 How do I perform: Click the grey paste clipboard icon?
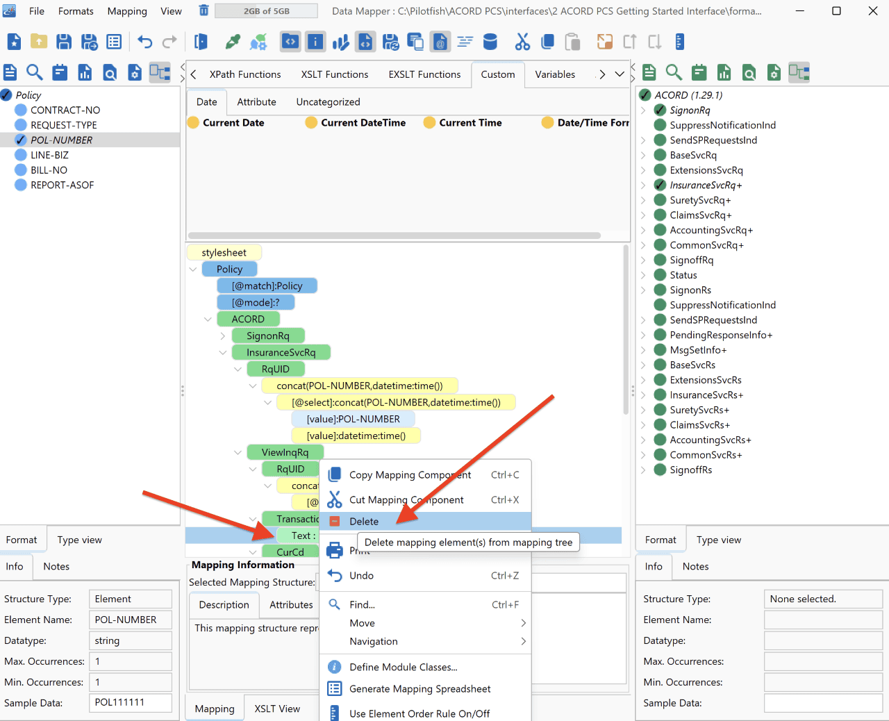point(572,42)
